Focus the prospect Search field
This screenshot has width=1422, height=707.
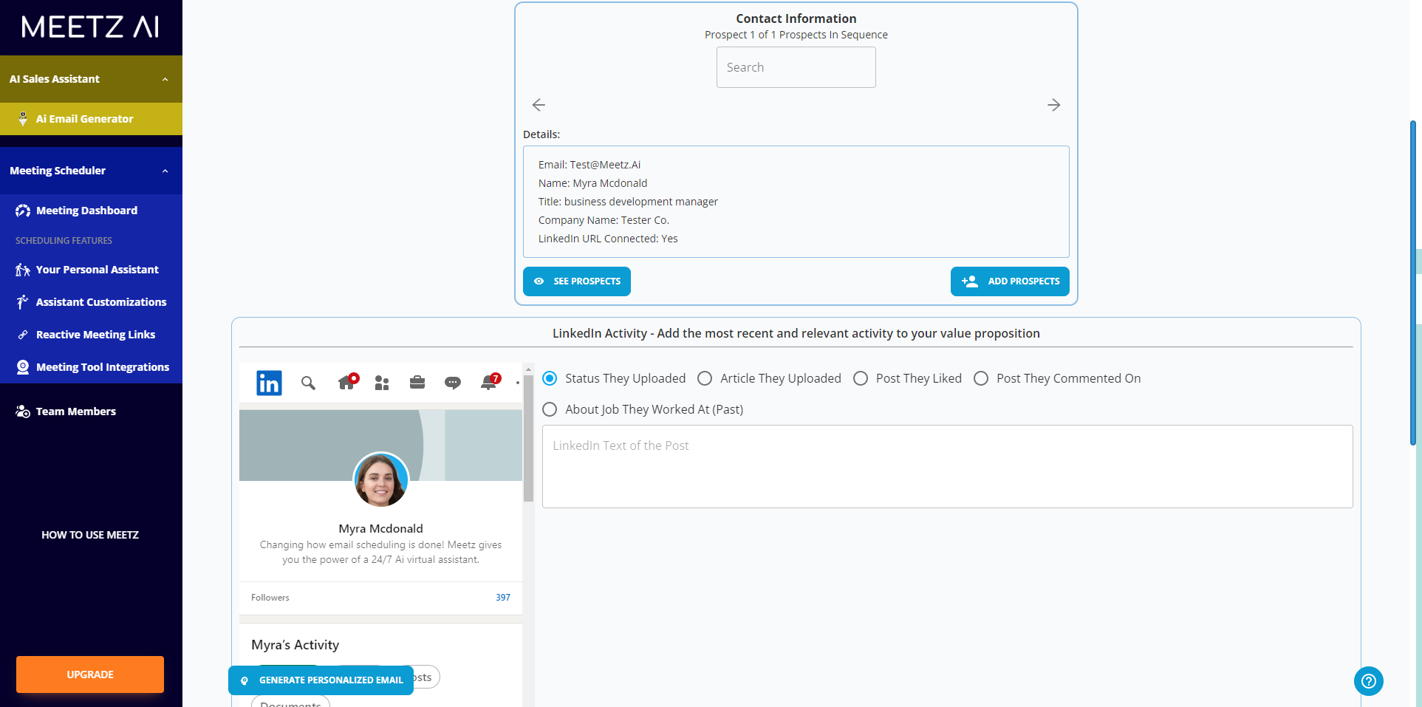(796, 67)
